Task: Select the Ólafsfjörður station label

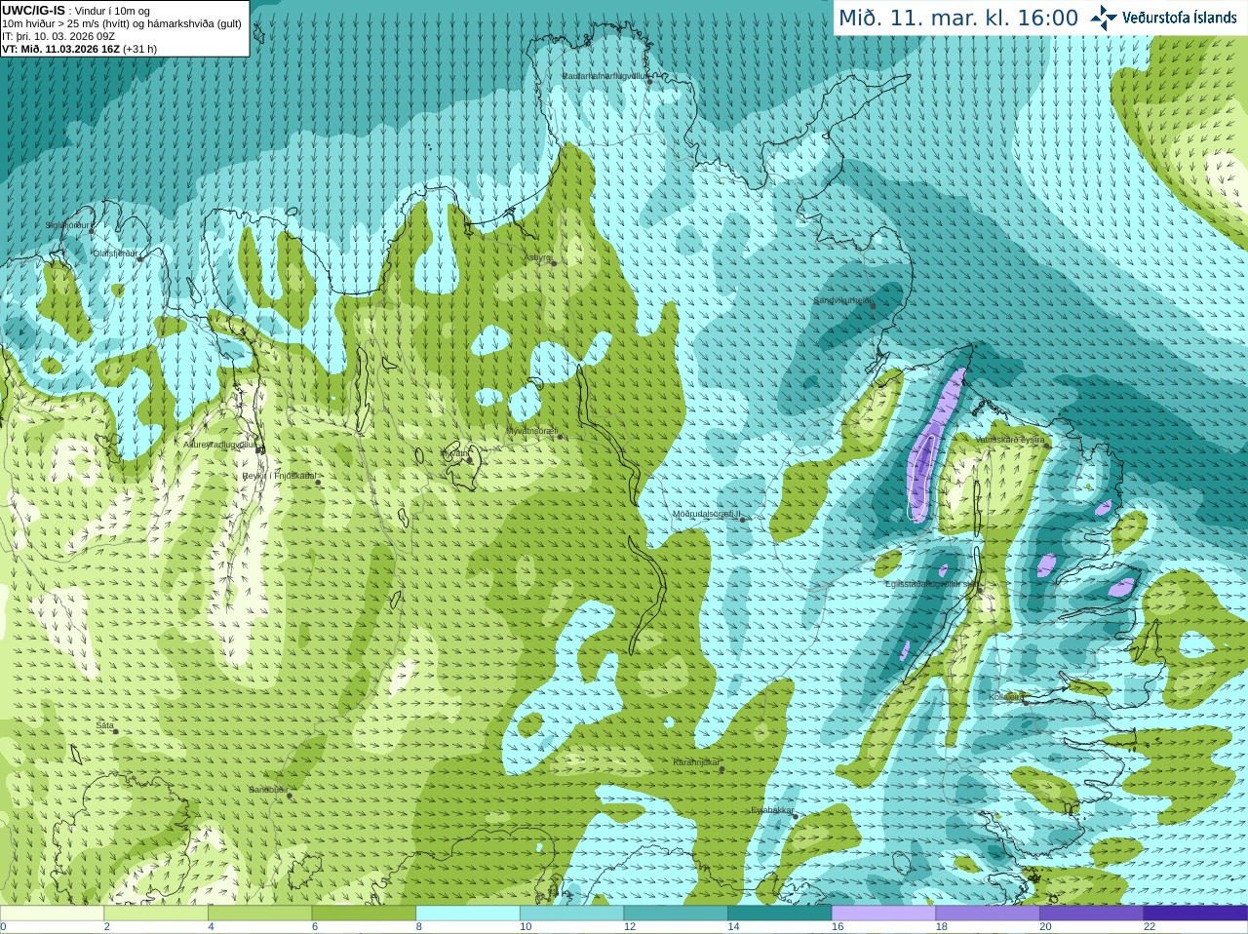Action: point(115,253)
